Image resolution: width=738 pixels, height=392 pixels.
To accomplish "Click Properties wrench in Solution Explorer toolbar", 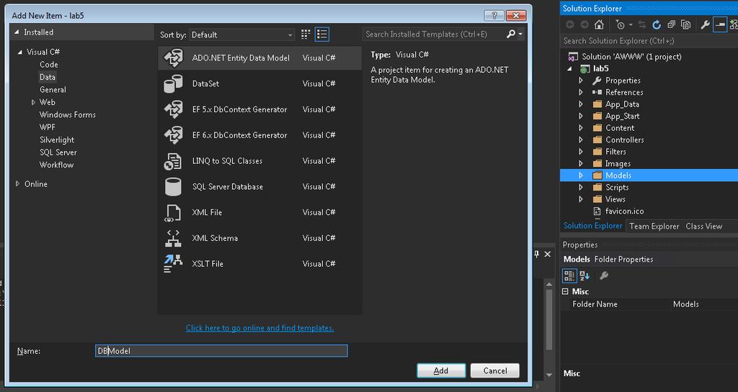I will 705,25.
